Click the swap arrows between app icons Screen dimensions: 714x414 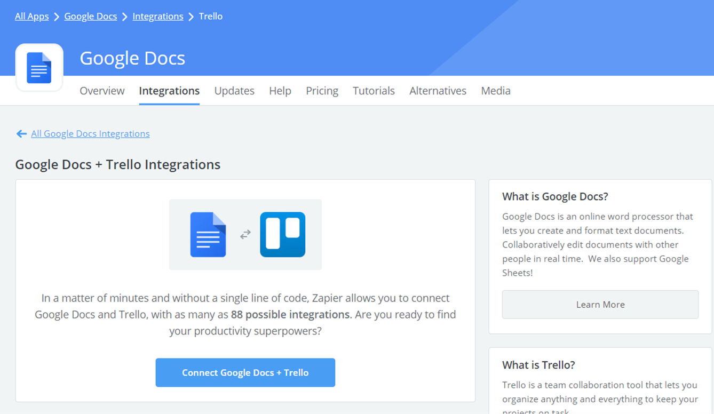(245, 235)
